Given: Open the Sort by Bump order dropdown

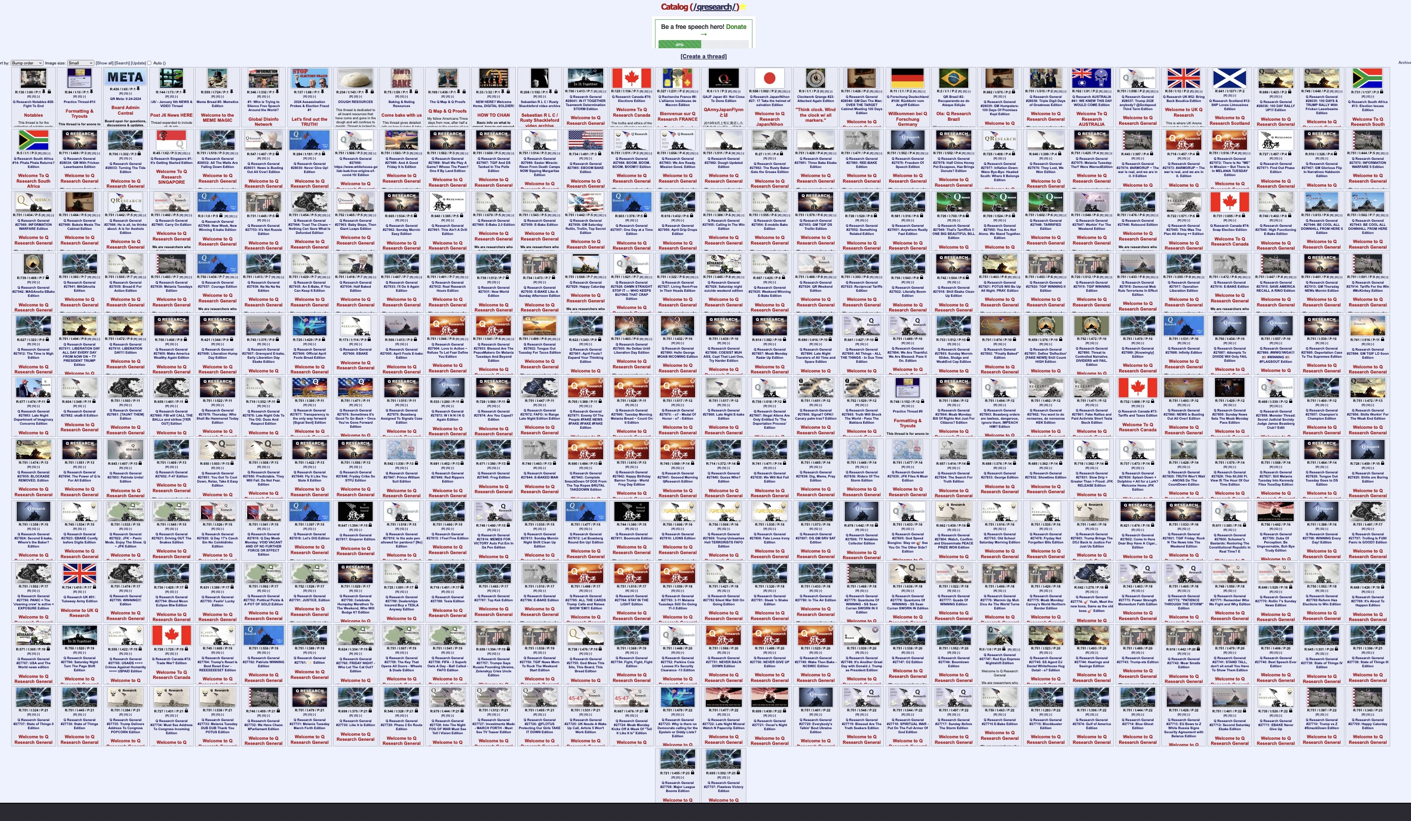Looking at the screenshot, I should (27, 63).
